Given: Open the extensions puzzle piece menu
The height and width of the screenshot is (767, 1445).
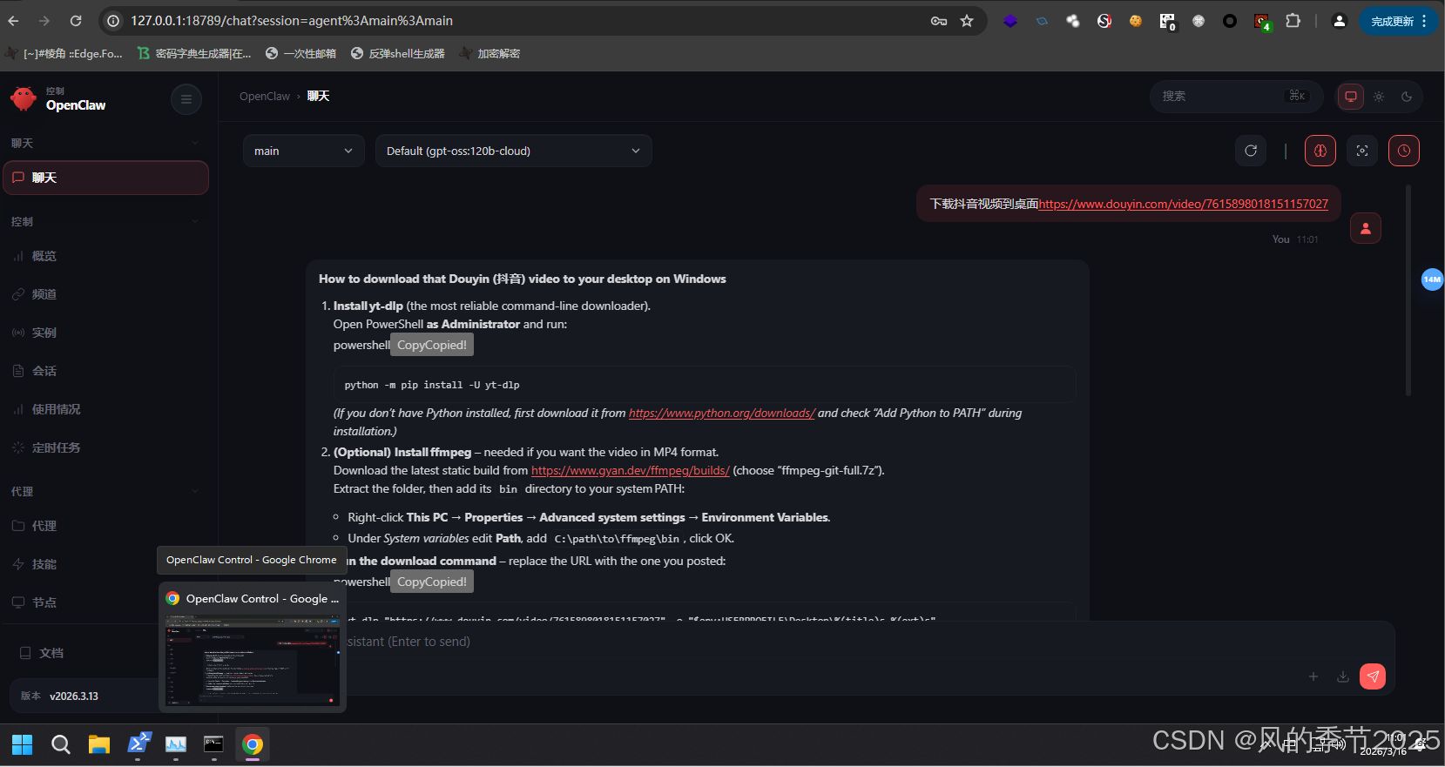Looking at the screenshot, I should coord(1293,21).
